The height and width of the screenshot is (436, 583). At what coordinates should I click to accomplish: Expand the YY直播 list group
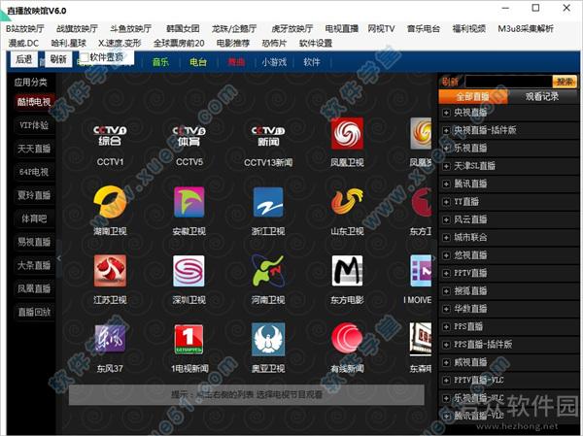(446, 202)
